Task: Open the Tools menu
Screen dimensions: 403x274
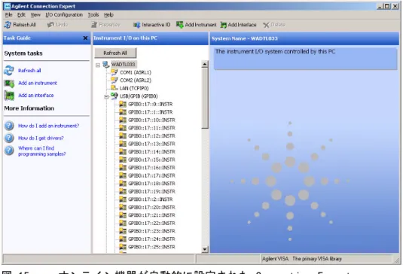Action: coord(93,14)
